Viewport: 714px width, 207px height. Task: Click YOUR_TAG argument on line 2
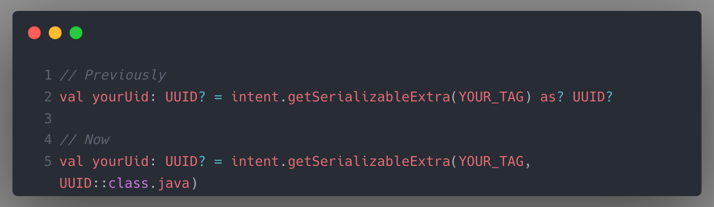click(491, 97)
